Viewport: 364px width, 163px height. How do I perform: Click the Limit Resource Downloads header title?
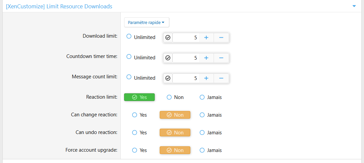tap(59, 6)
